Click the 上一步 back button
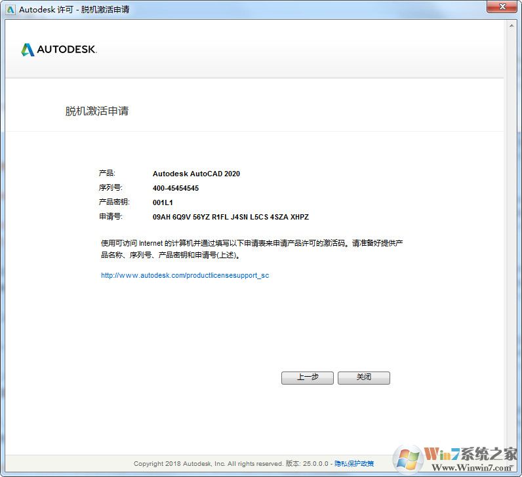Viewport: 522px width, 477px height. click(308, 378)
